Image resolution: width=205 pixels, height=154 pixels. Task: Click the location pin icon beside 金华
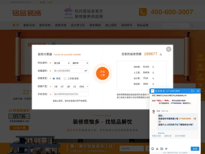(x=40, y=2)
